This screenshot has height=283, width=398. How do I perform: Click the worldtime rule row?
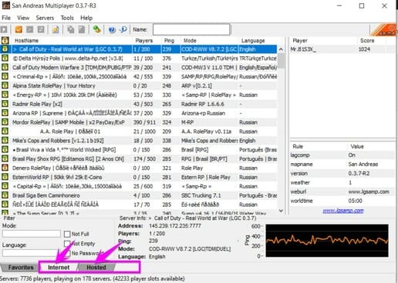pos(342,201)
